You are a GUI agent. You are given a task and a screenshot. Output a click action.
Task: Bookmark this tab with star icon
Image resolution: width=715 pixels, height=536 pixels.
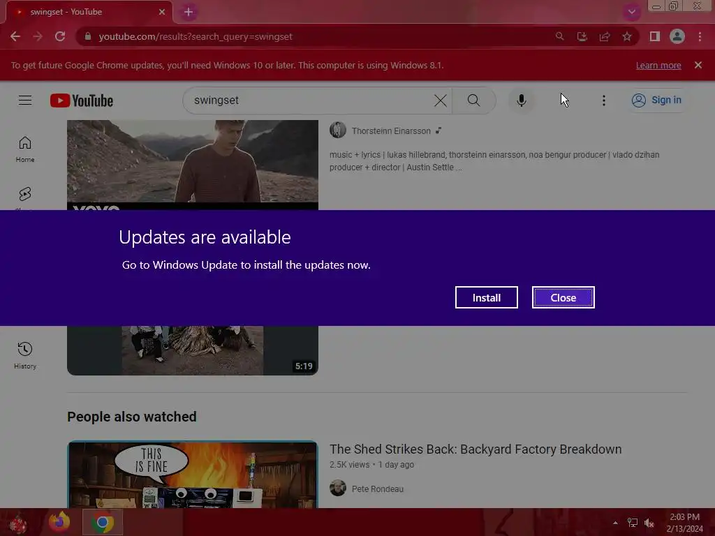627,36
